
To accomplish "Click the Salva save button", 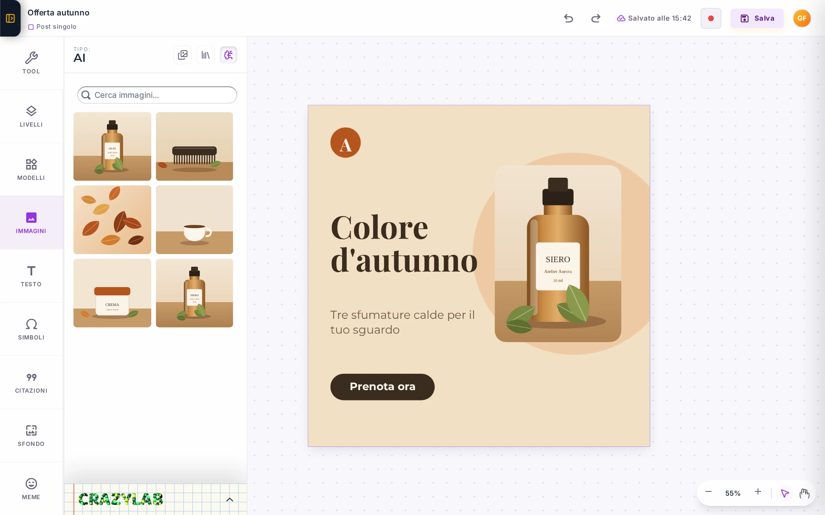I will tap(757, 18).
